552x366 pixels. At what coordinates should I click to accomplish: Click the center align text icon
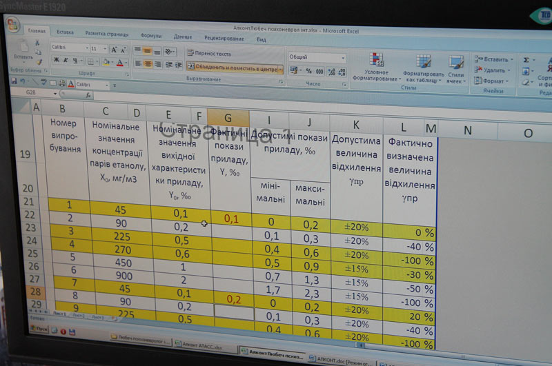(x=148, y=63)
